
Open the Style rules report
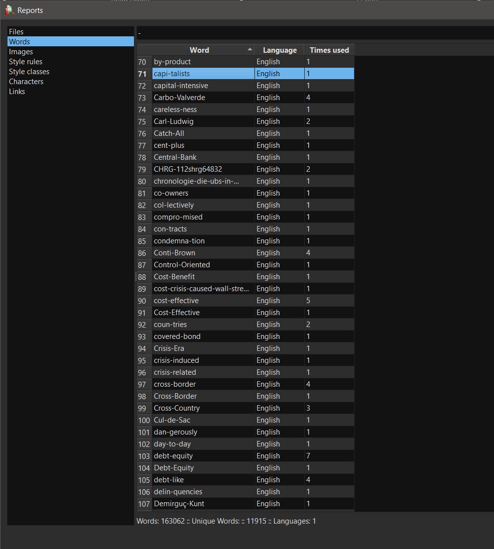click(70, 61)
